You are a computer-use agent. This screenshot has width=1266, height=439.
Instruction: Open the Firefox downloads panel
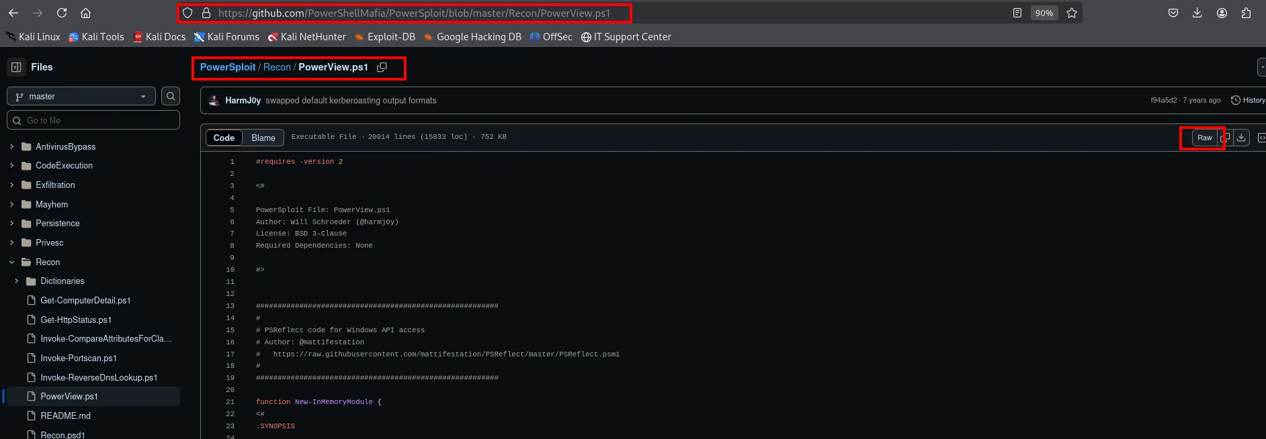pyautogui.click(x=1197, y=13)
